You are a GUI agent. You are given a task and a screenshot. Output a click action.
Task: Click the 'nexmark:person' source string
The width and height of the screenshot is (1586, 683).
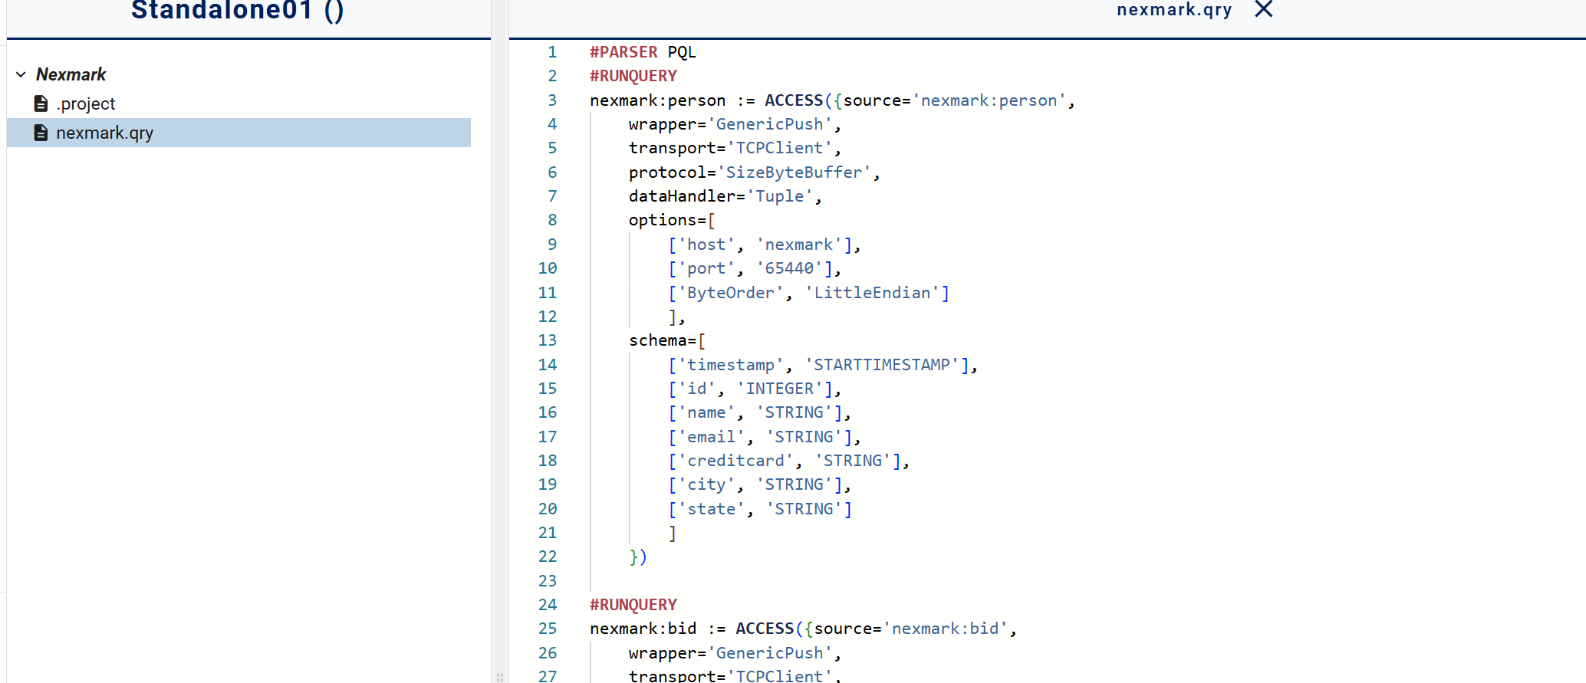pos(989,100)
